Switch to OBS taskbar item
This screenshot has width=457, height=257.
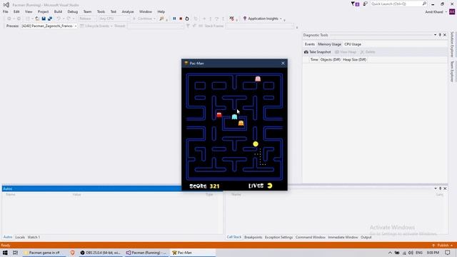pos(101,253)
